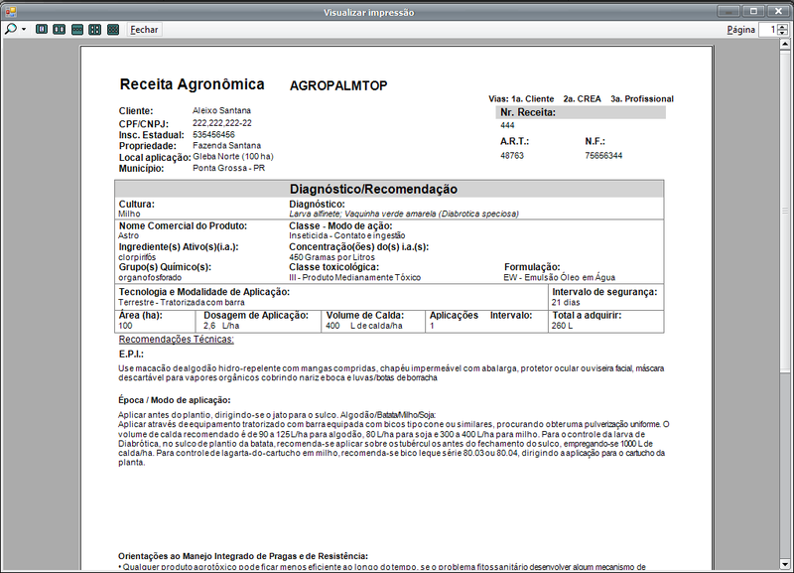Click the vertical scrollbar thumb
794x573 pixels.
tap(785, 213)
